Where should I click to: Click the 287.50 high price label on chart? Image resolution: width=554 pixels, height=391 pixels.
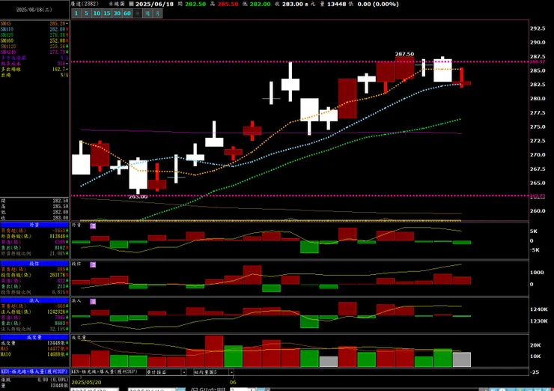[404, 54]
